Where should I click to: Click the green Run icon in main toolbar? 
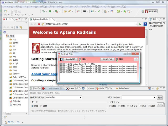point(50,11)
